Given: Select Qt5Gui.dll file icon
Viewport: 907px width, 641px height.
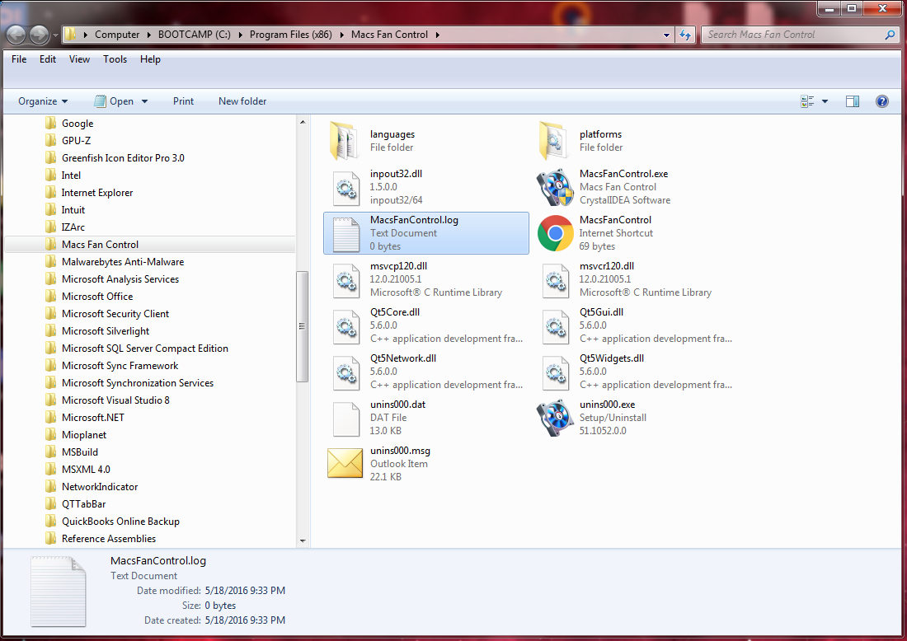Looking at the screenshot, I should 555,326.
